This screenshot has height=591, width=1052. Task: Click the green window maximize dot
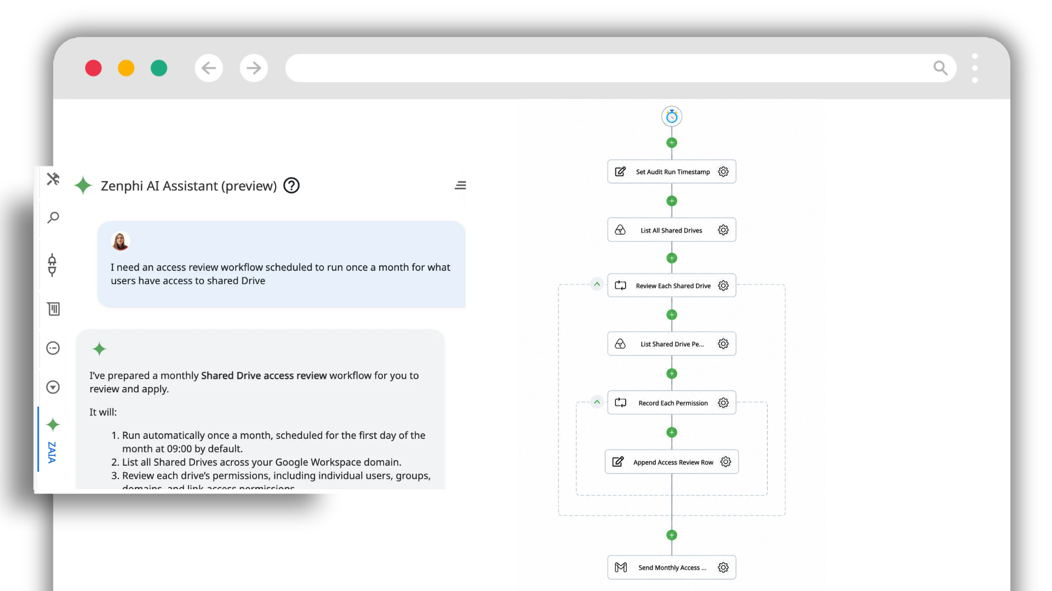pyautogui.click(x=159, y=68)
